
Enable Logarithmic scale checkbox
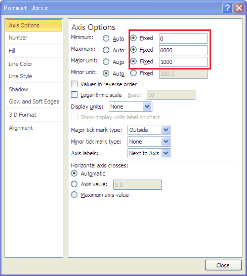[x=74, y=95]
